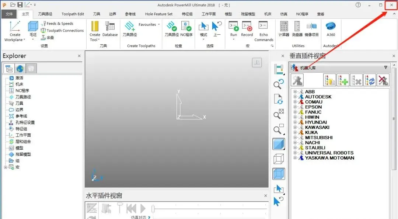Click the simulation slider handle
The height and width of the screenshot is (219, 398).
(153, 209)
